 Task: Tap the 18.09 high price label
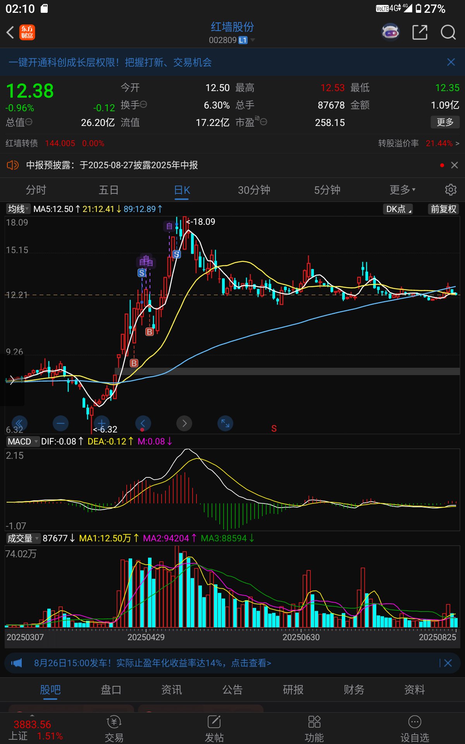(201, 222)
